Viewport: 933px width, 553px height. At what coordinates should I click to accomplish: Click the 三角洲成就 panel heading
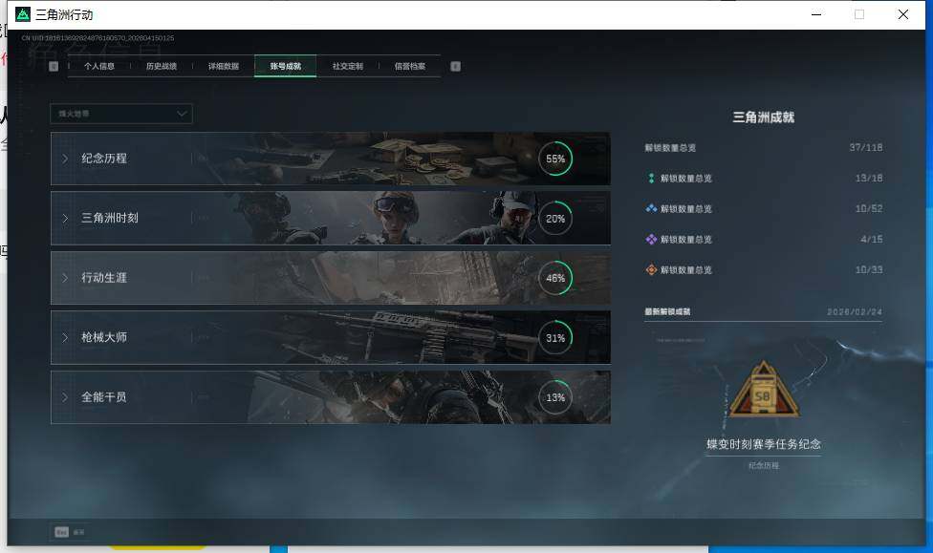click(764, 117)
